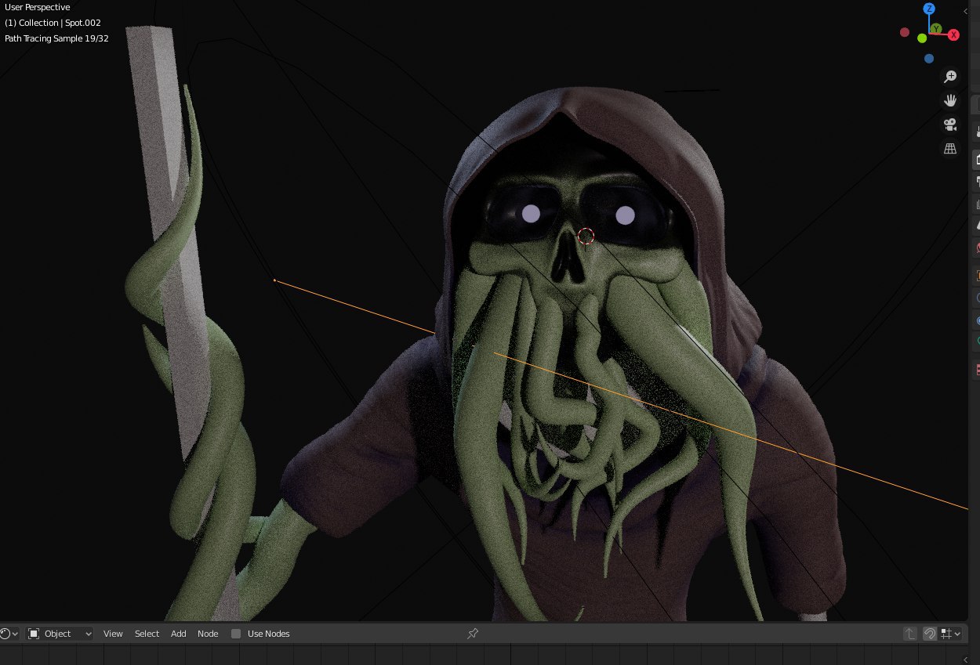
Task: Click the parent node tree up-arrow icon
Action: point(909,634)
